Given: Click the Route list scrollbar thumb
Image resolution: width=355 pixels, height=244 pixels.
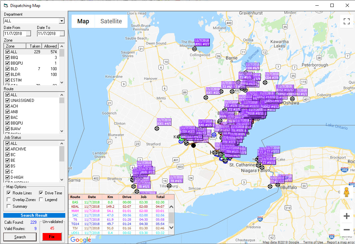Looking at the screenshot, I should (62, 100).
